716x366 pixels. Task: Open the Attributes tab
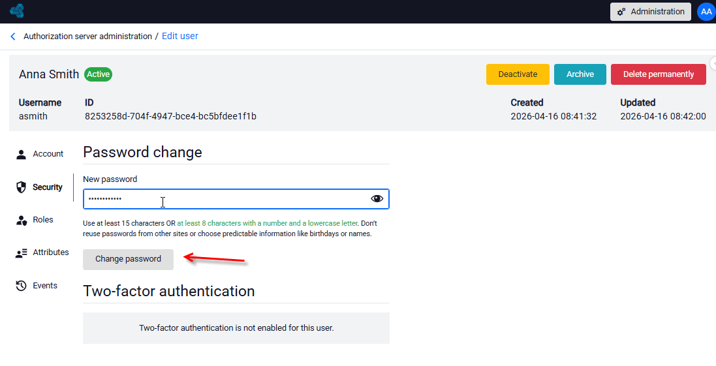[x=51, y=252]
